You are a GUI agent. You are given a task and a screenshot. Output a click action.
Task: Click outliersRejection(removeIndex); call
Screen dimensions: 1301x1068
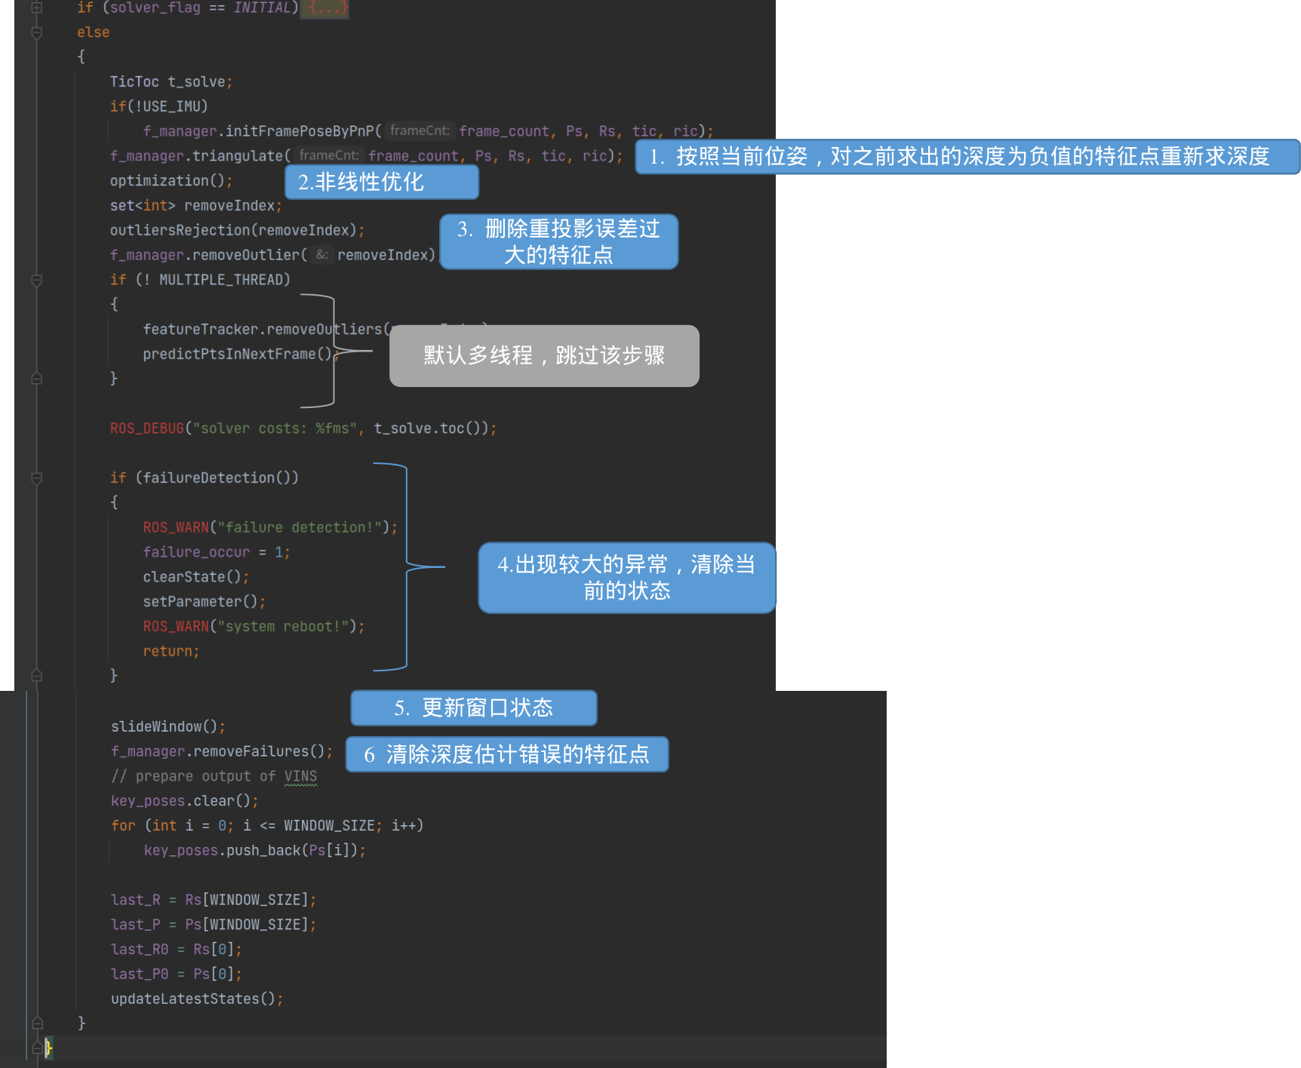(x=237, y=230)
